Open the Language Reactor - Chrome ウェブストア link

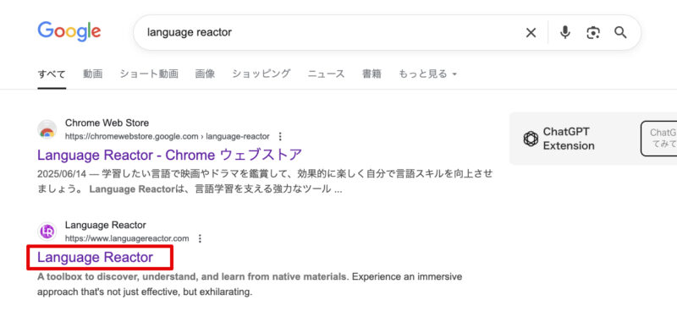[170, 155]
